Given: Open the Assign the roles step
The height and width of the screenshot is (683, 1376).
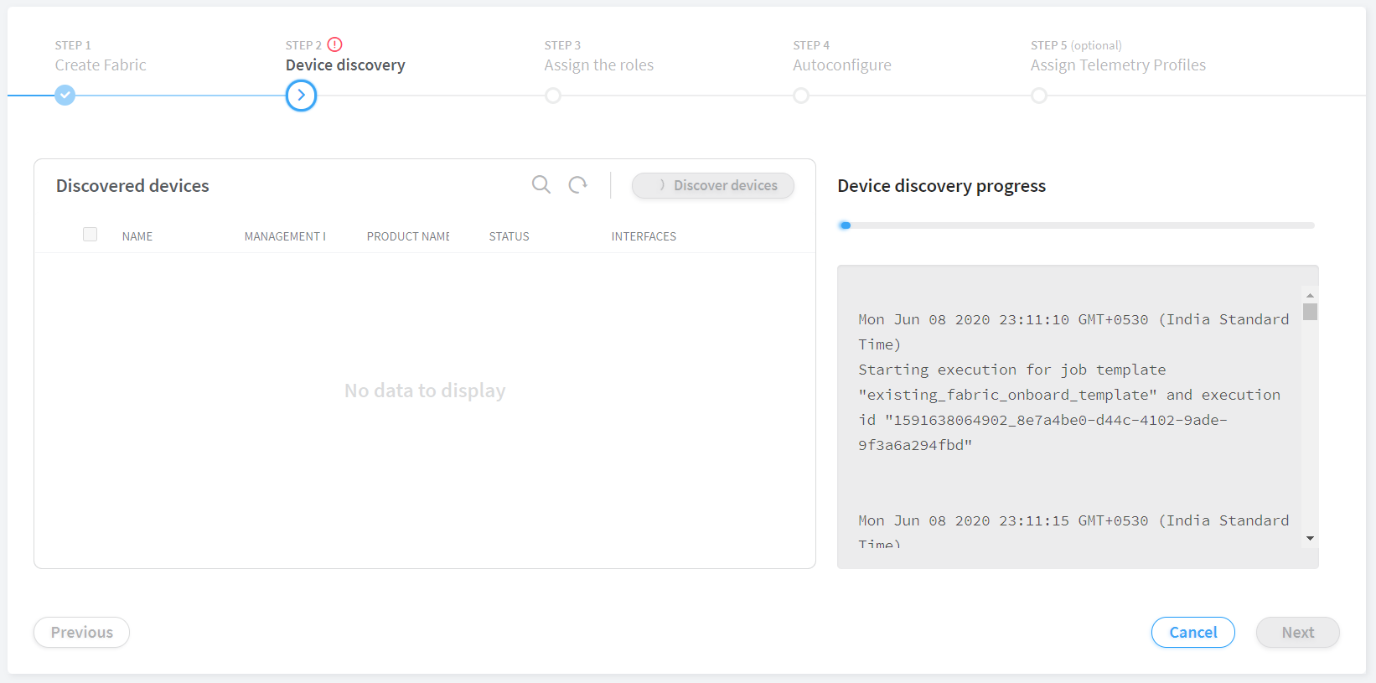Looking at the screenshot, I should pyautogui.click(x=598, y=65).
